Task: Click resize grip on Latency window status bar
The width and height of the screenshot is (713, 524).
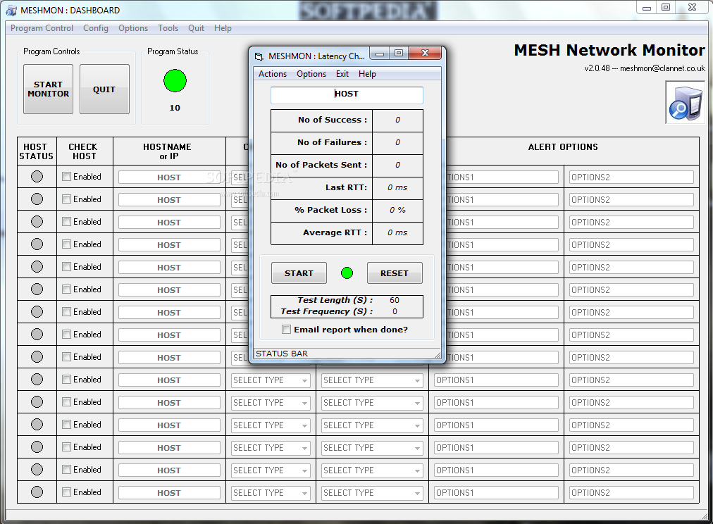Action: tap(438, 354)
